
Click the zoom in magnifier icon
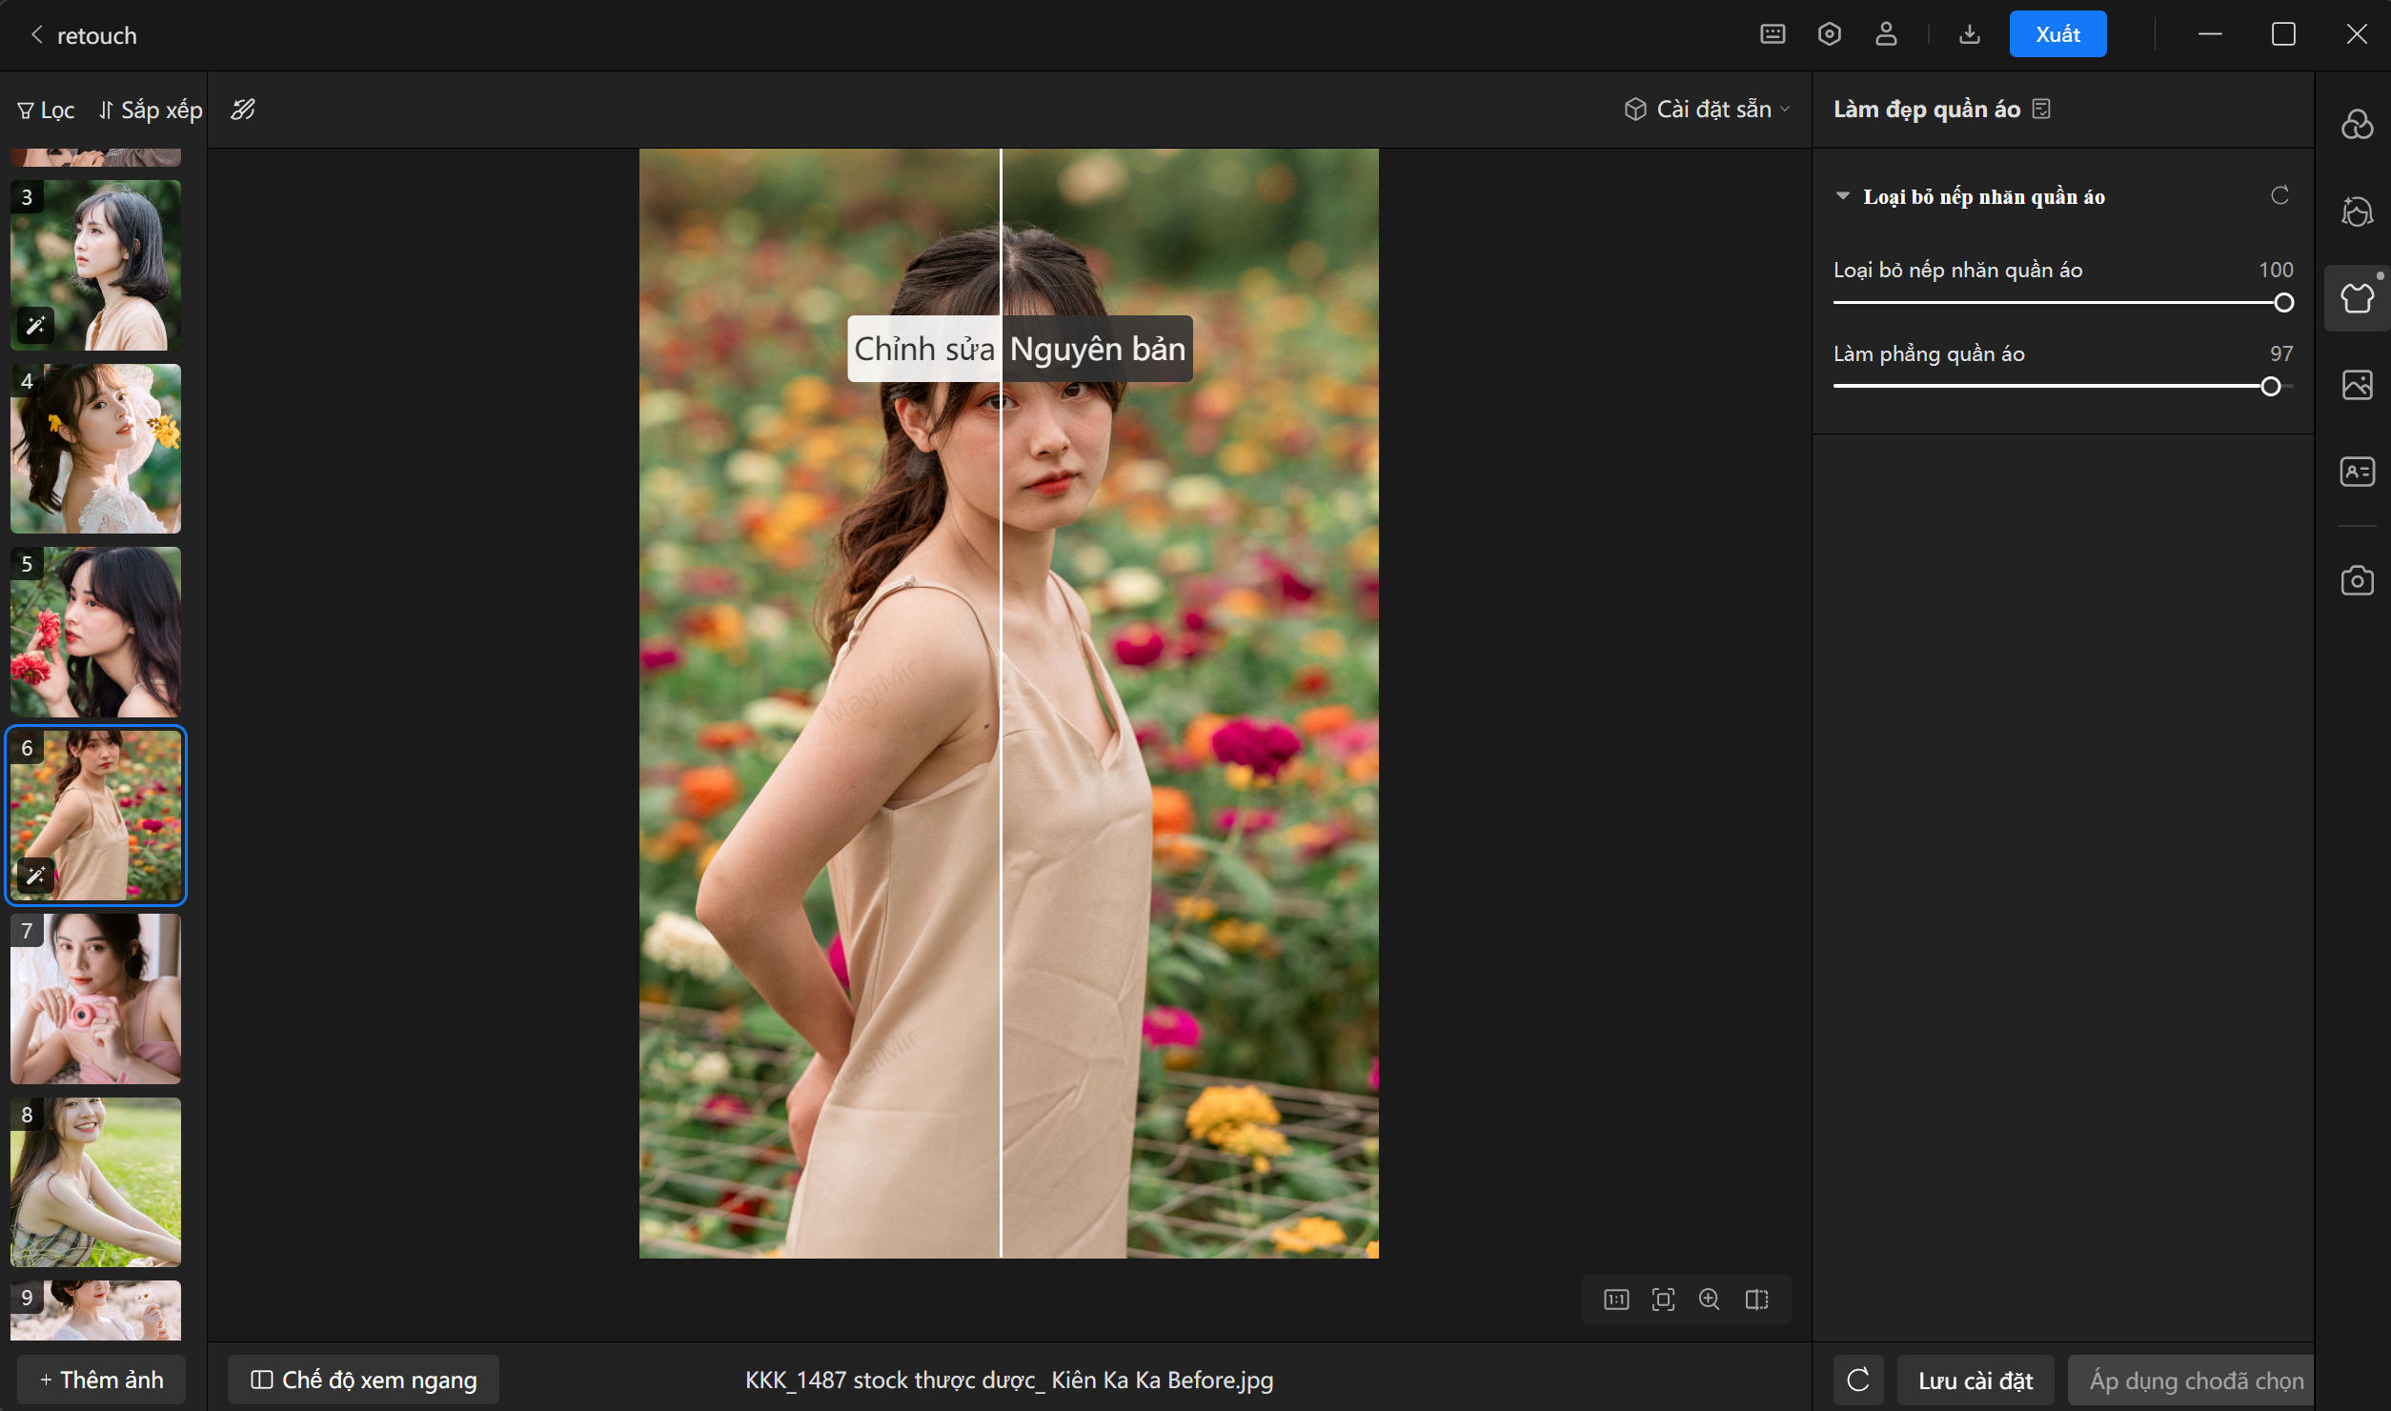click(1710, 1300)
